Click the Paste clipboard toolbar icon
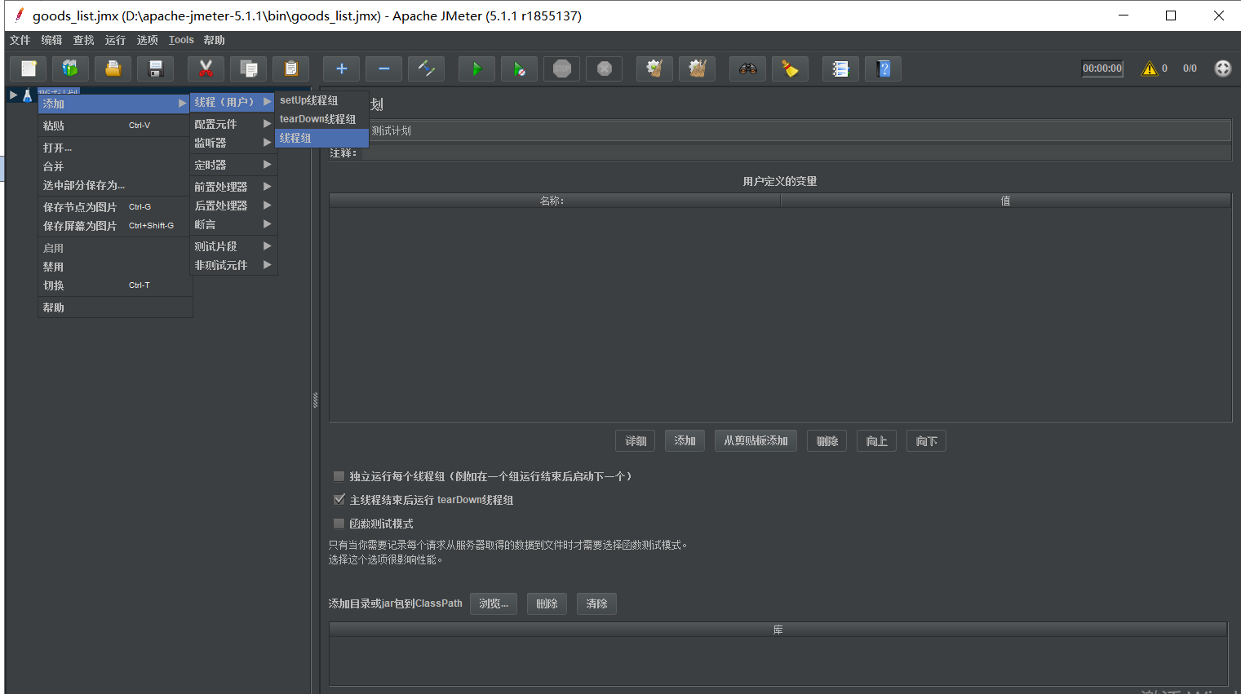The height and width of the screenshot is (694, 1241). (x=291, y=69)
